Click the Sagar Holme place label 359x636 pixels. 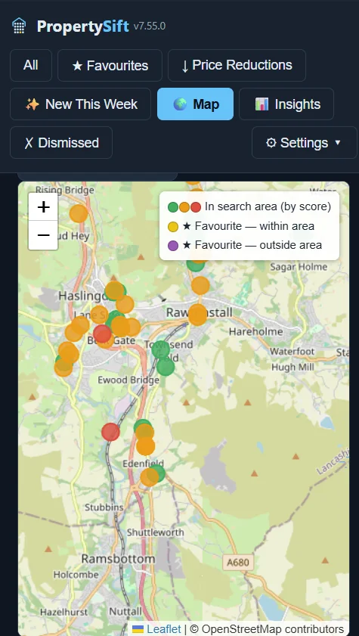pyautogui.click(x=299, y=266)
